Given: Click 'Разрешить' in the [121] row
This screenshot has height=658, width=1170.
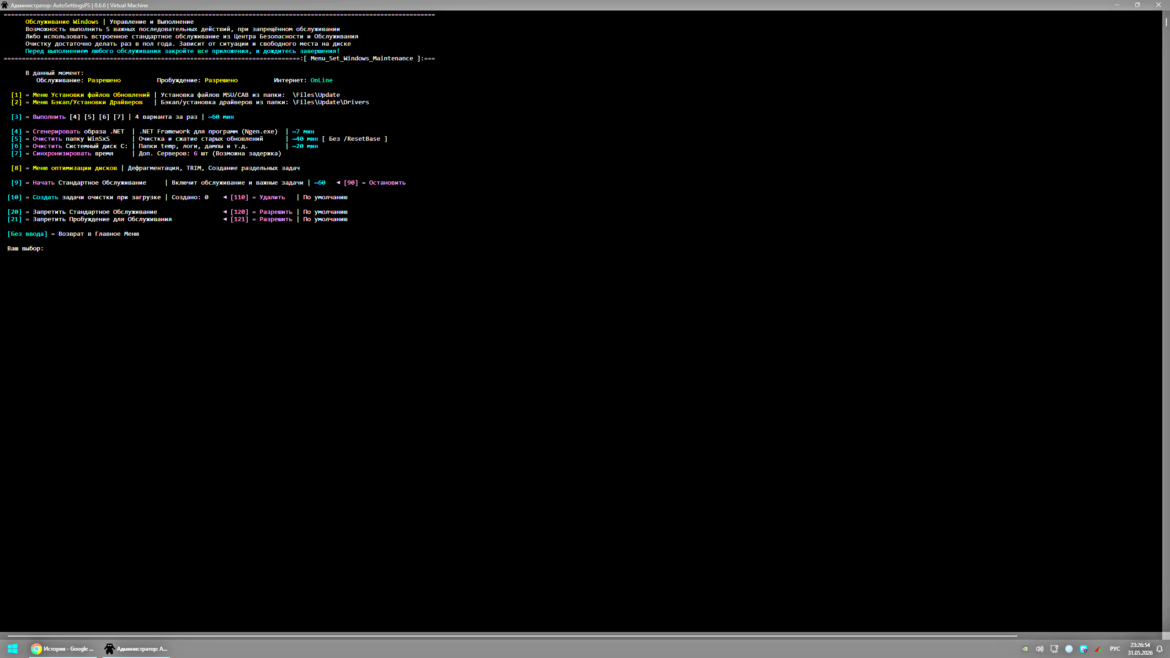Looking at the screenshot, I should [276, 219].
